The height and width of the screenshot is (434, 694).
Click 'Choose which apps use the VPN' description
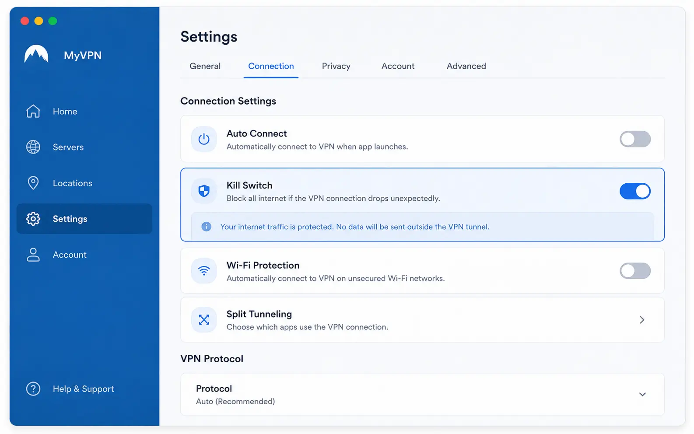coord(307,327)
